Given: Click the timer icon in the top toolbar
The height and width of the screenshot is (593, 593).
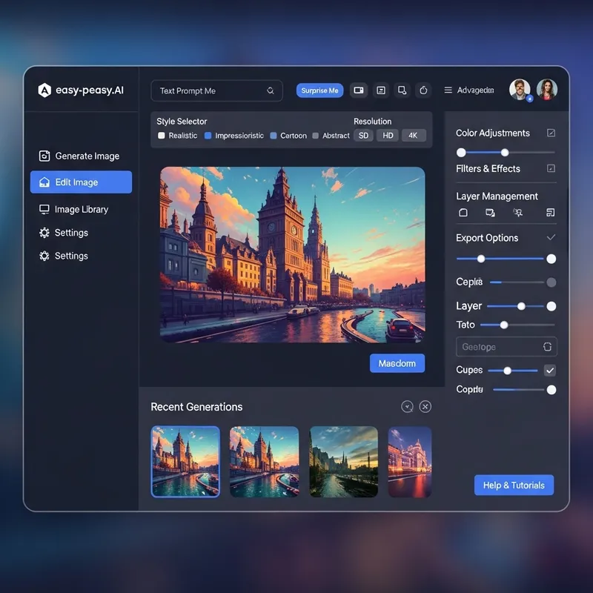Looking at the screenshot, I should click(x=423, y=90).
